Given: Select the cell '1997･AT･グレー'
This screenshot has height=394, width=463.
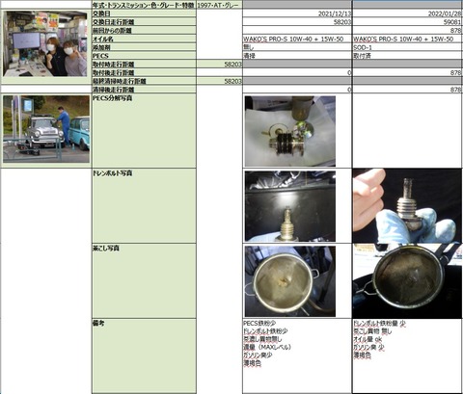Looking at the screenshot, I should point(219,5).
